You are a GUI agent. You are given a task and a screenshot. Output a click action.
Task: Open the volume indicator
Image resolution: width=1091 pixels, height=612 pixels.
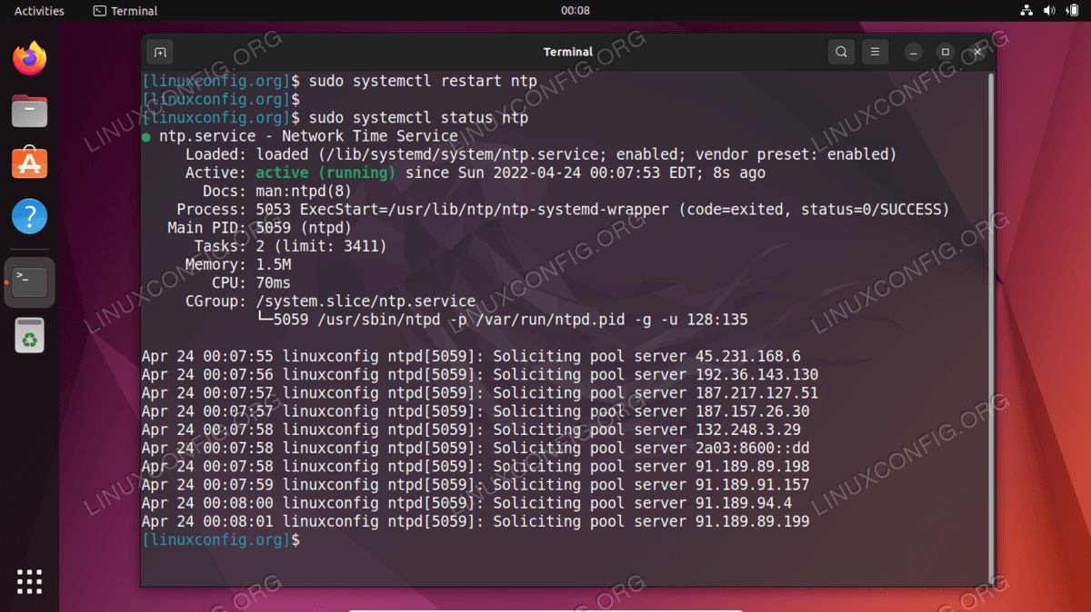pos(1048,11)
